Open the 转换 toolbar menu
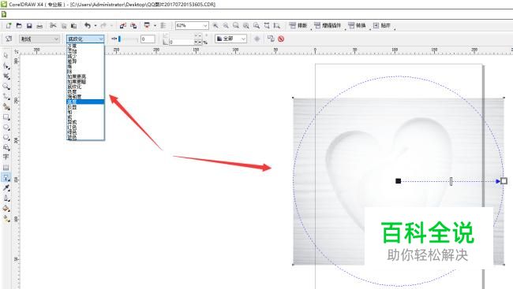Screen dimensions: 513x289 pos(357,25)
